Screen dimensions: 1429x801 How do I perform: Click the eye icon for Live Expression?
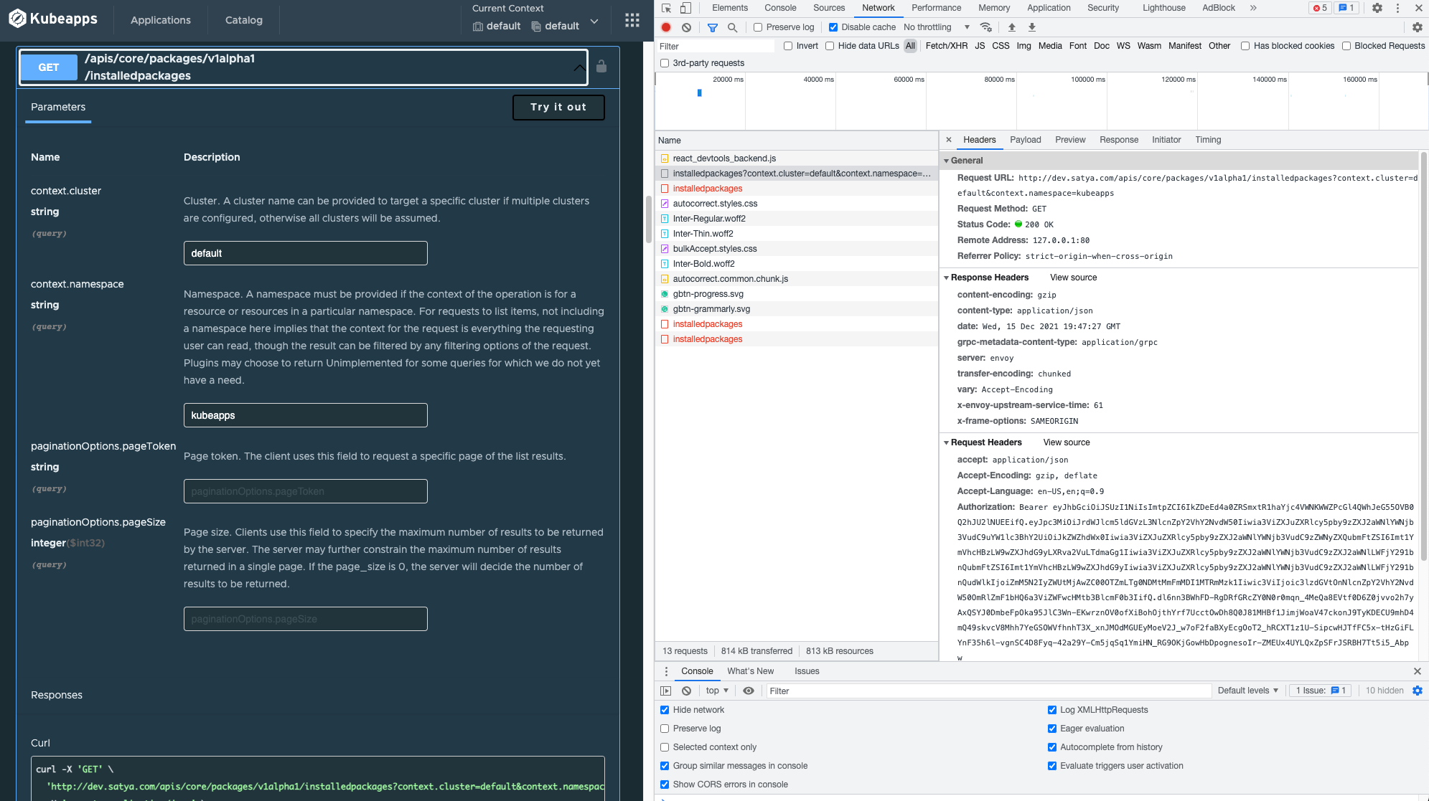[749, 691]
